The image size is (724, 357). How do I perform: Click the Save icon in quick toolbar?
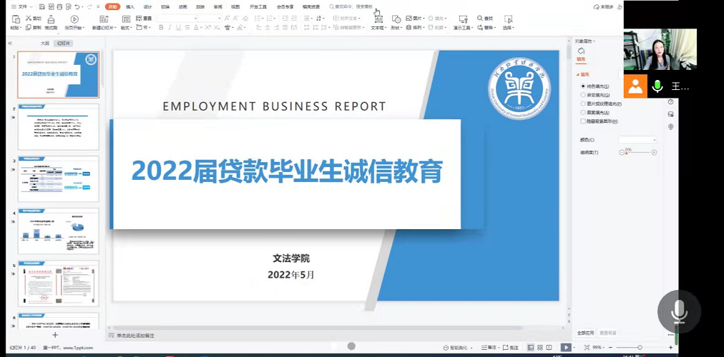point(42,6)
